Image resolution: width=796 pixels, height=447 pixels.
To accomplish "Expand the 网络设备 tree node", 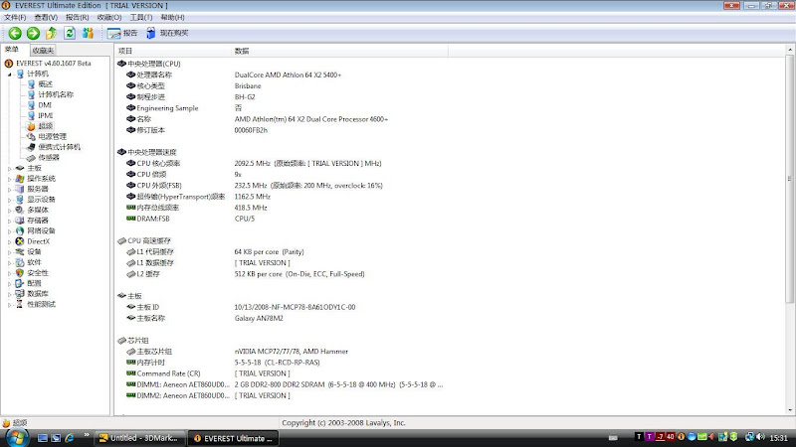I will pos(9,231).
